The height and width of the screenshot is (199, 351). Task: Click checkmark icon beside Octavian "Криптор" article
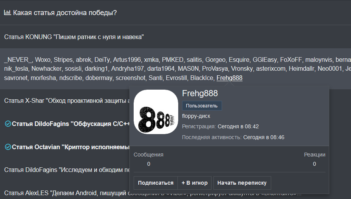click(x=8, y=147)
